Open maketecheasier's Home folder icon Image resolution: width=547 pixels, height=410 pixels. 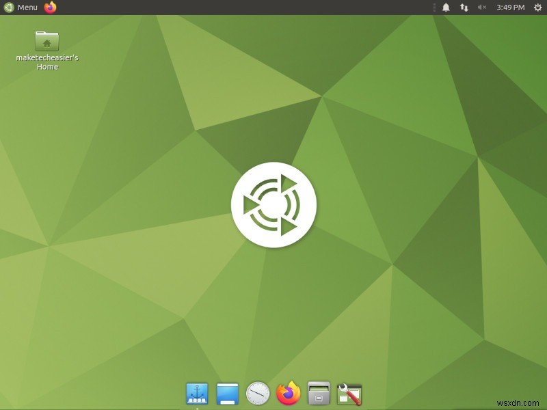pyautogui.click(x=47, y=41)
